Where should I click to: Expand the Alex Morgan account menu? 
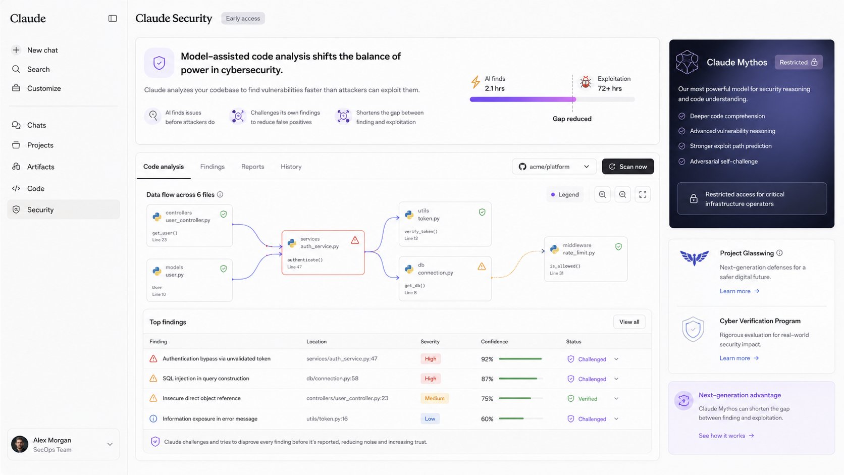pos(110,444)
